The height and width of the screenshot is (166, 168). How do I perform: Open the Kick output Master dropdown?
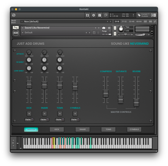pyautogui.click(x=29, y=119)
